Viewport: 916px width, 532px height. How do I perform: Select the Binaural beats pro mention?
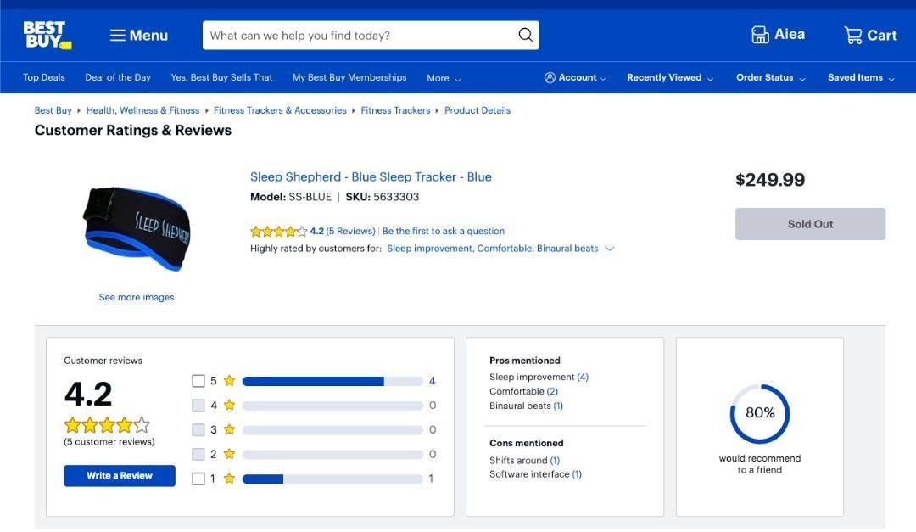click(x=527, y=406)
